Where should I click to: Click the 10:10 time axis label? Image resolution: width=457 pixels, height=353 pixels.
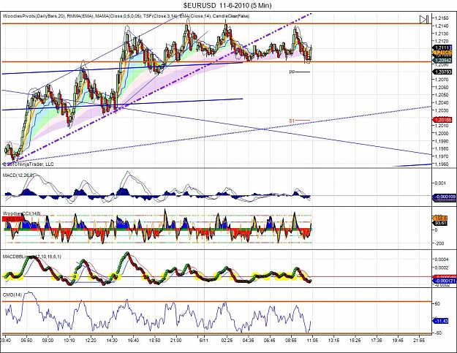pyautogui.click(x=69, y=340)
